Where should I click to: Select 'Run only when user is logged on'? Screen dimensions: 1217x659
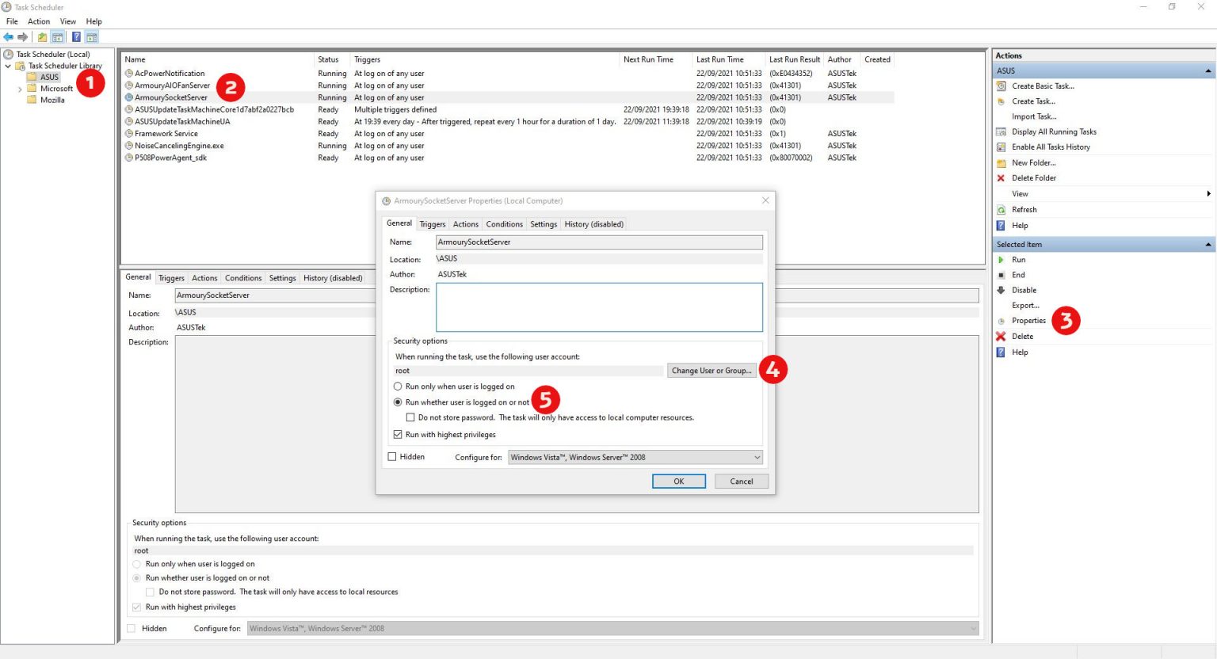(398, 387)
